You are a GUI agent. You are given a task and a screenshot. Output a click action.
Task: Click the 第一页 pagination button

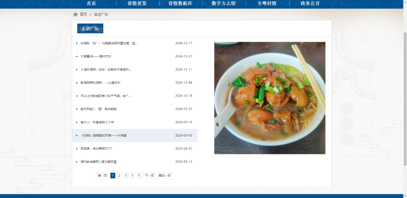click(x=102, y=176)
